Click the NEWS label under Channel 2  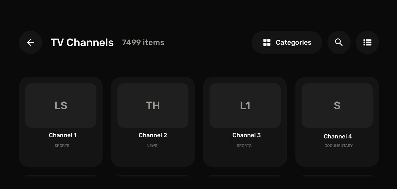point(152,146)
